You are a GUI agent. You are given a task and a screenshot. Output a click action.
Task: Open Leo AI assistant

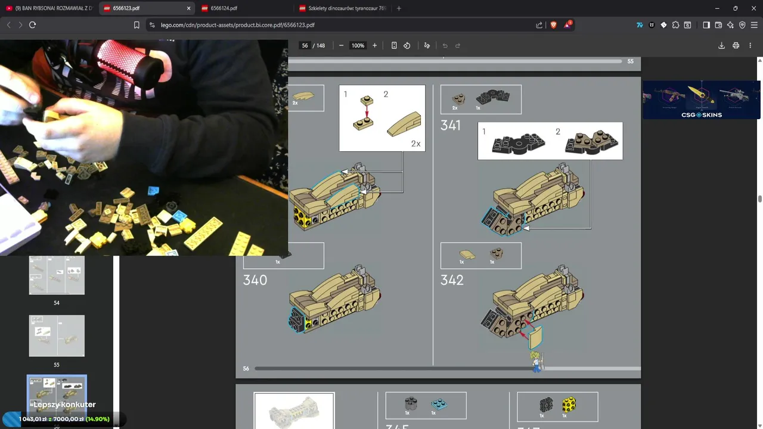(x=730, y=25)
